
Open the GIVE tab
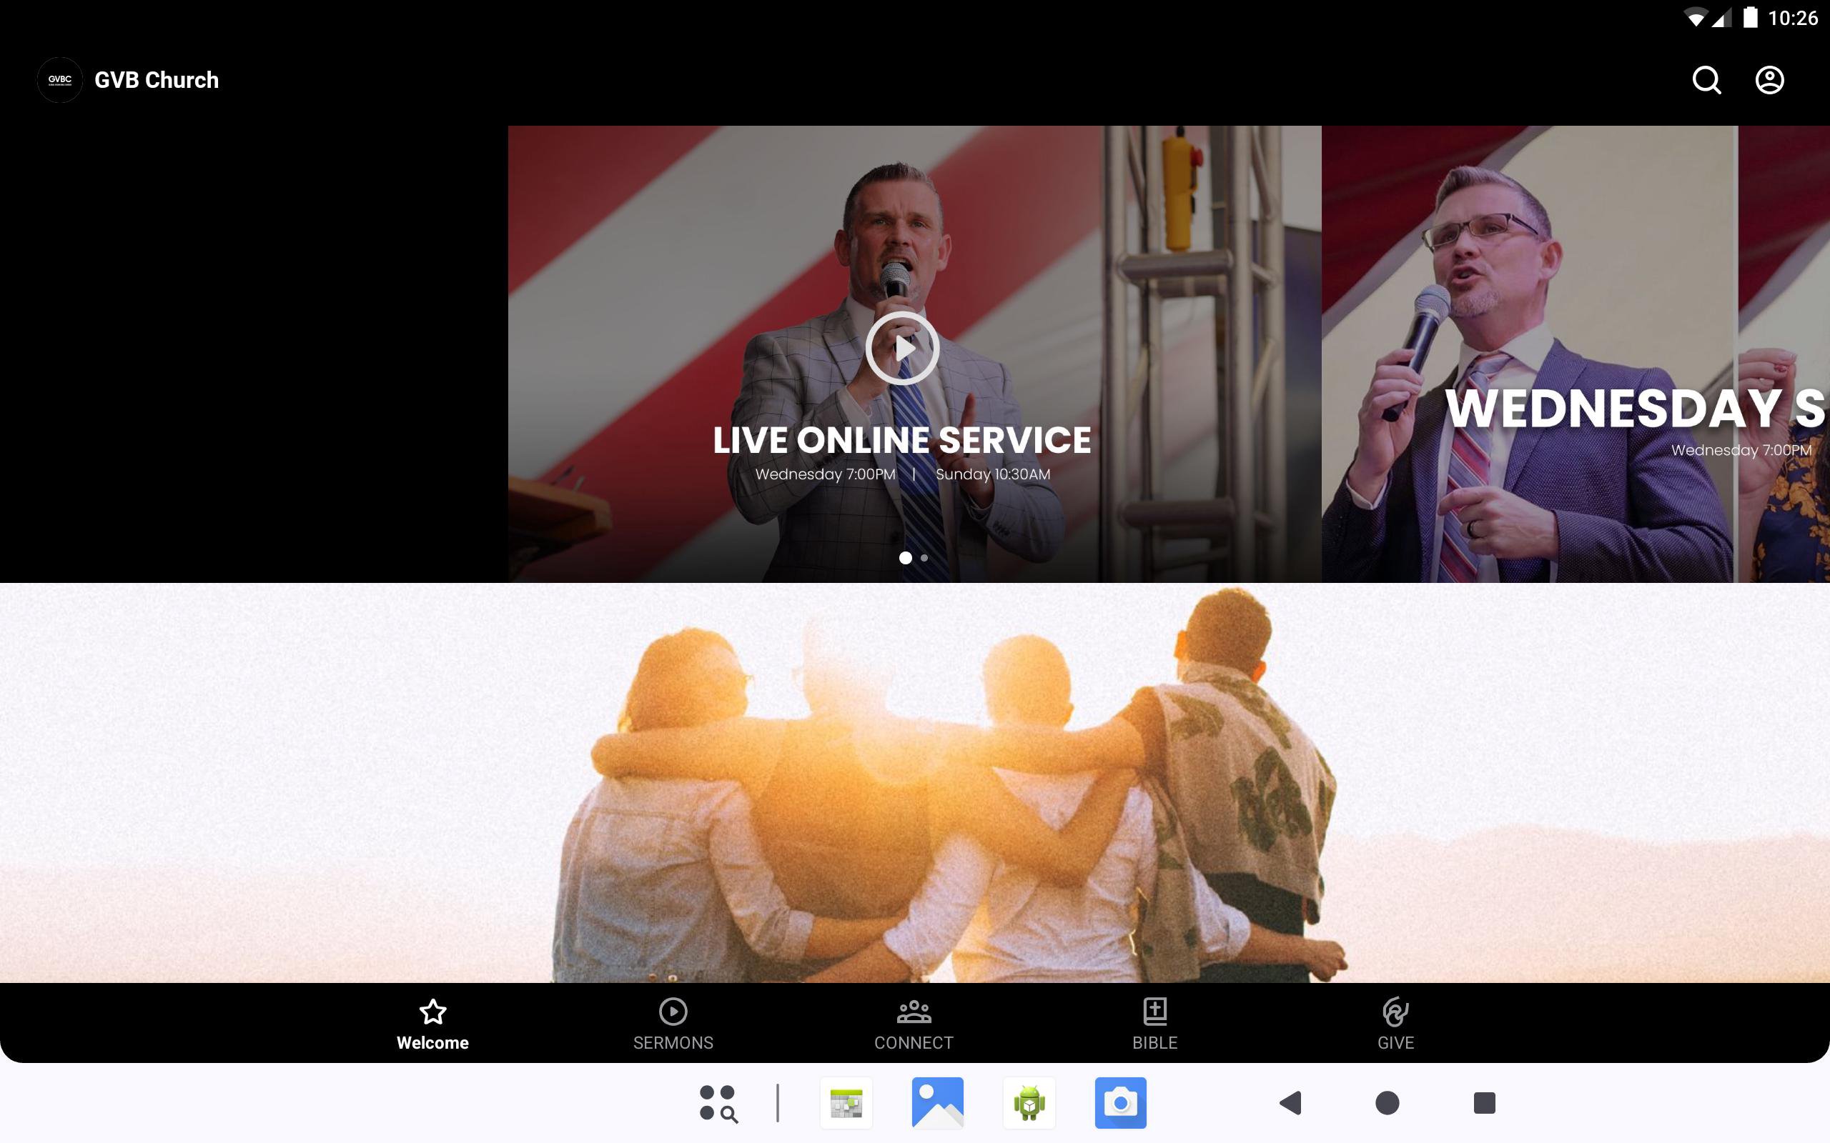click(x=1395, y=1024)
